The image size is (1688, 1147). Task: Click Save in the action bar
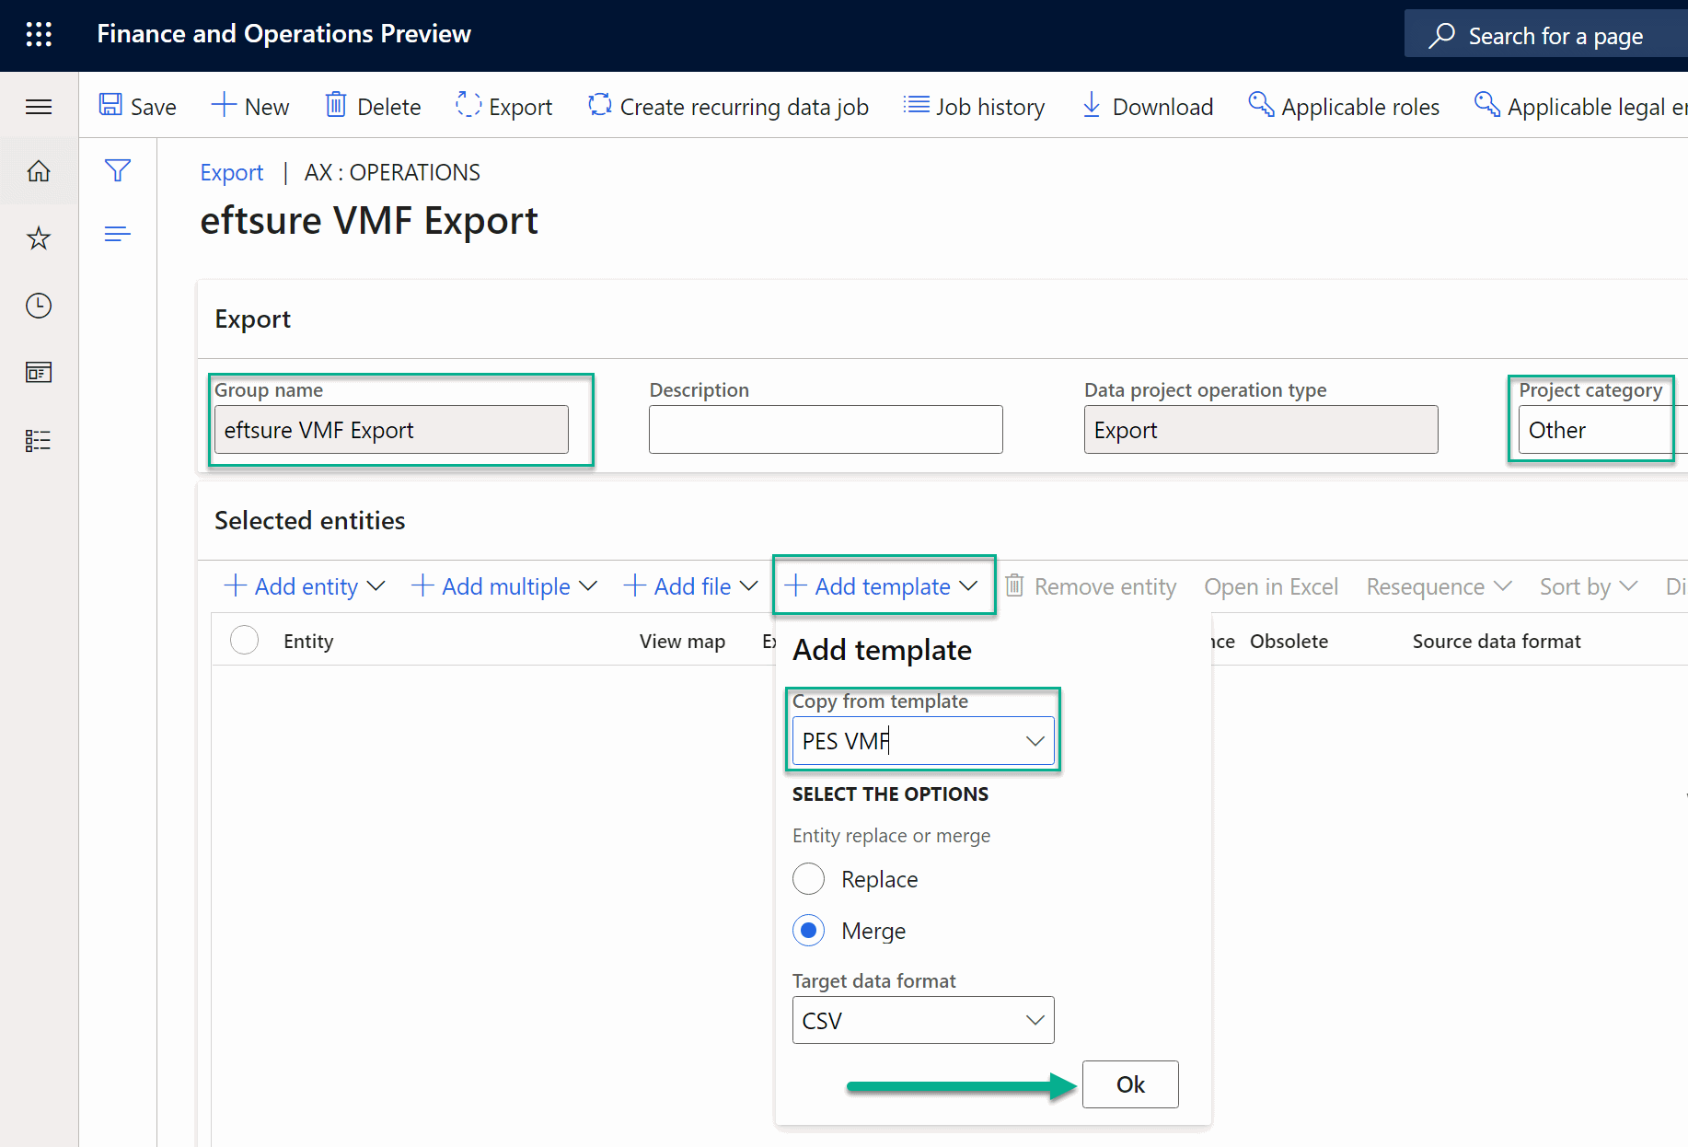pyautogui.click(x=138, y=107)
